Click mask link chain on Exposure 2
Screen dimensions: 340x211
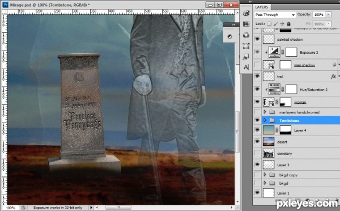tap(283, 52)
